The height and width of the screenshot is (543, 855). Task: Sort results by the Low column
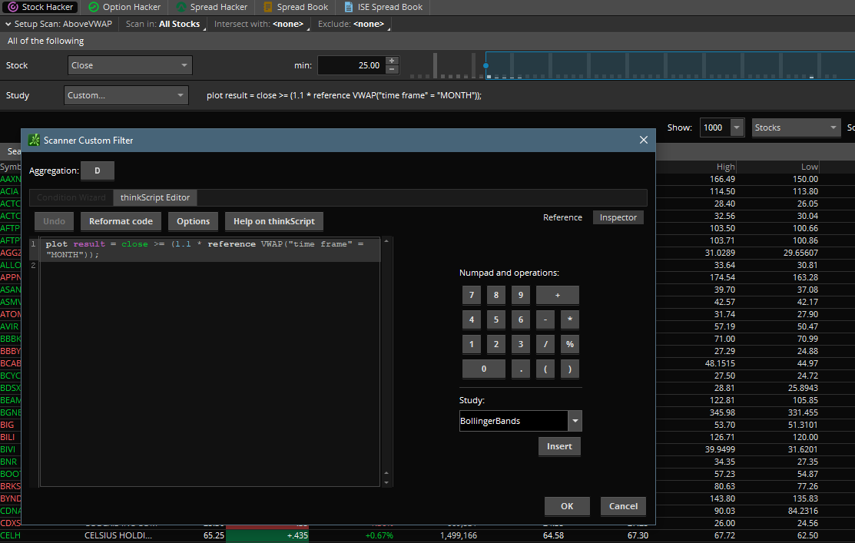tap(809, 167)
